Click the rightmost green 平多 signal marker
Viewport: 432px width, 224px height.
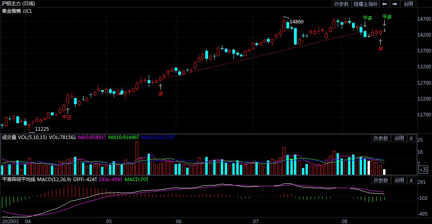click(x=387, y=17)
